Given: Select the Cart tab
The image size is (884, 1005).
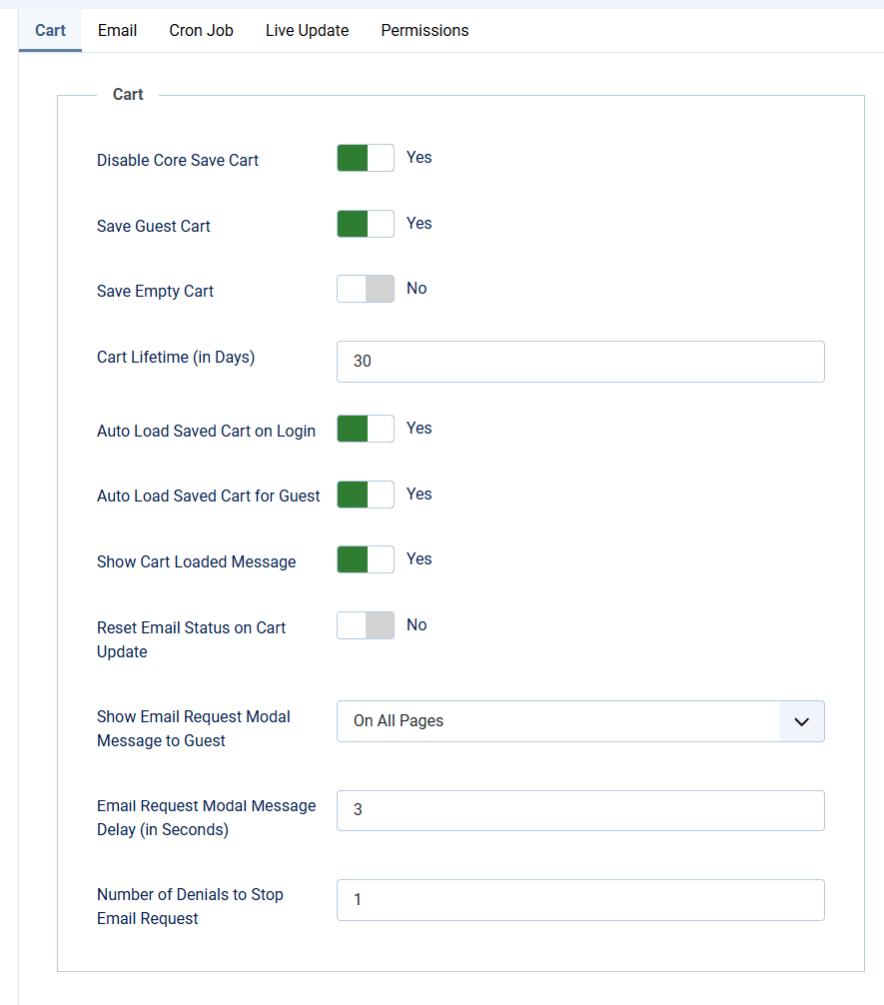Looking at the screenshot, I should (50, 31).
